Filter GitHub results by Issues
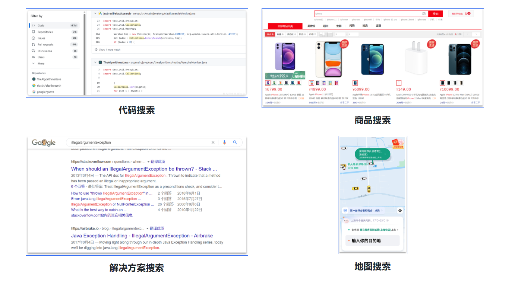This screenshot has height=288, width=521. click(54, 38)
